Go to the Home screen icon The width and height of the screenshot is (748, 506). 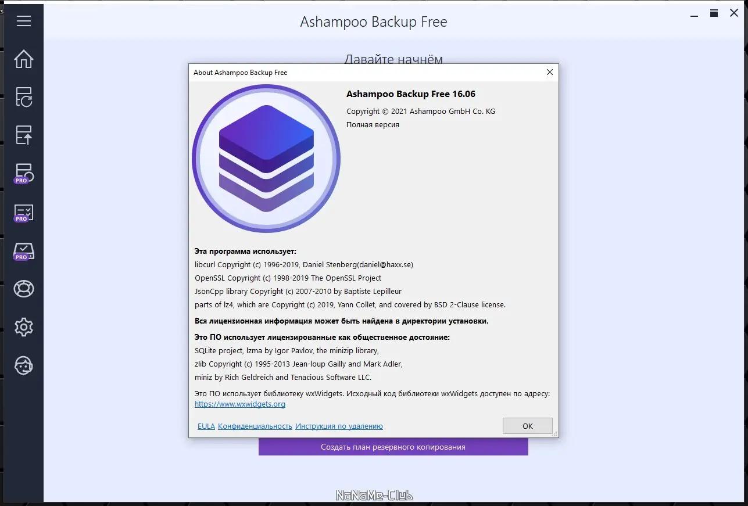tap(24, 59)
